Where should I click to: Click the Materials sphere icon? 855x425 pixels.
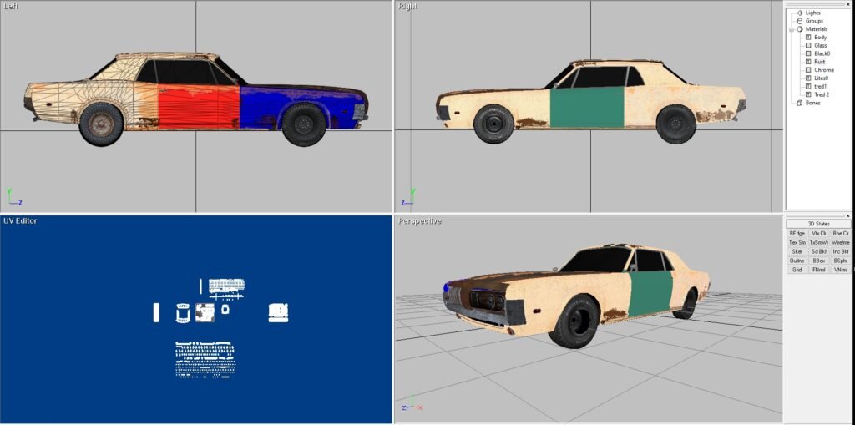(799, 29)
